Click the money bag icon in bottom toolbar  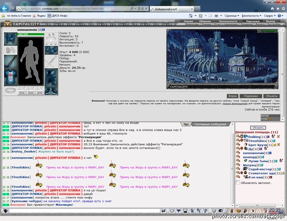tap(232, 211)
